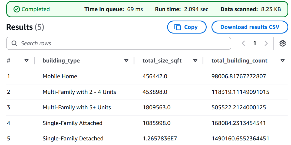Click the Multi-Family with 5+ Units cell

(x=77, y=107)
